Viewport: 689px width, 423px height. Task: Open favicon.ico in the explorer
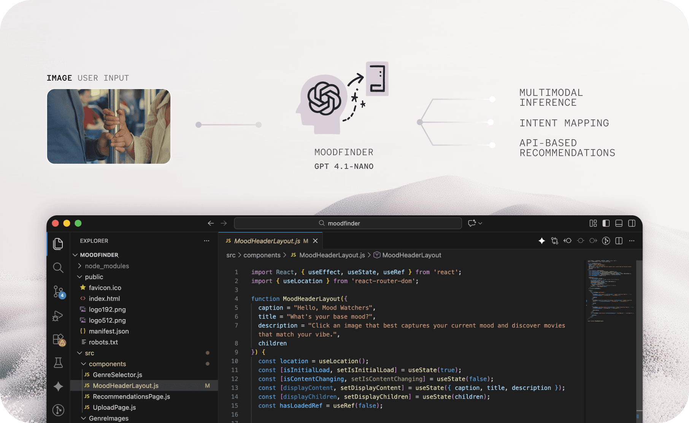[144, 288]
